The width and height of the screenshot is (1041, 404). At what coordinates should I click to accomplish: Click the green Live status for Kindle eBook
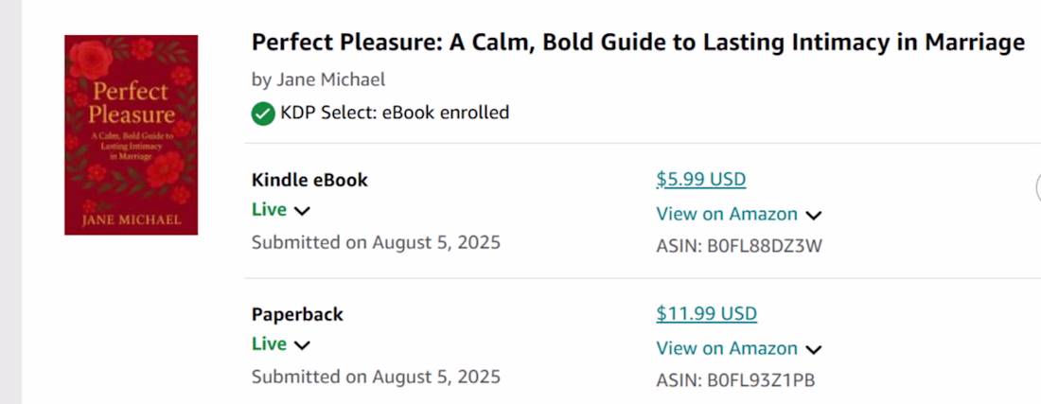269,210
